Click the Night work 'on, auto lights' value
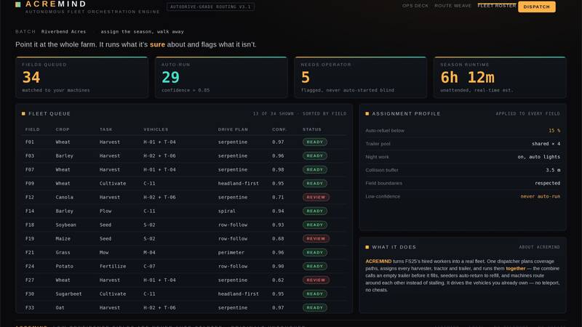The height and width of the screenshot is (327, 582). (539, 157)
